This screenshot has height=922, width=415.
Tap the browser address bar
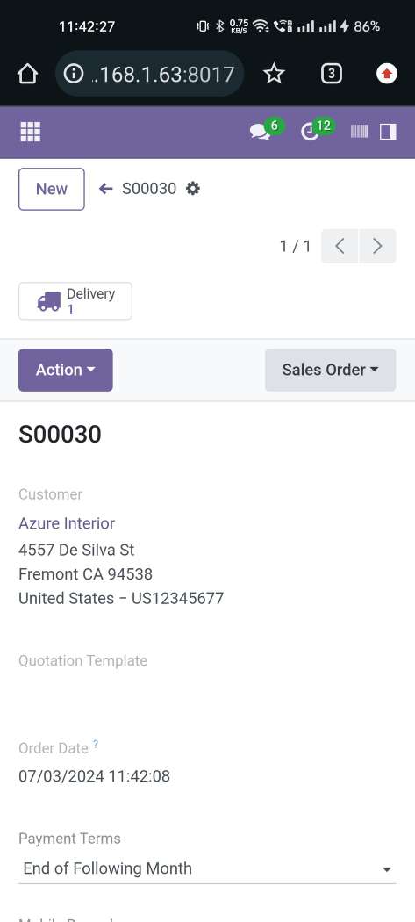pos(150,74)
